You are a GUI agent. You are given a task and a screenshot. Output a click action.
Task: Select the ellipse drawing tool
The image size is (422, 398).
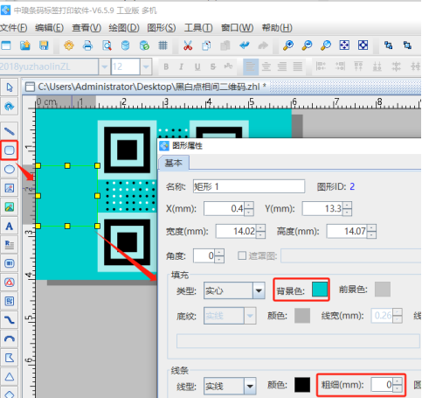point(10,170)
